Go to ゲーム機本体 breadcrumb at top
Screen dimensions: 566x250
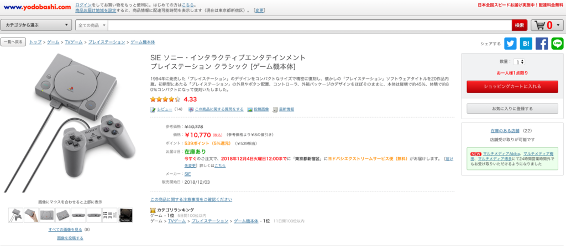coord(143,42)
